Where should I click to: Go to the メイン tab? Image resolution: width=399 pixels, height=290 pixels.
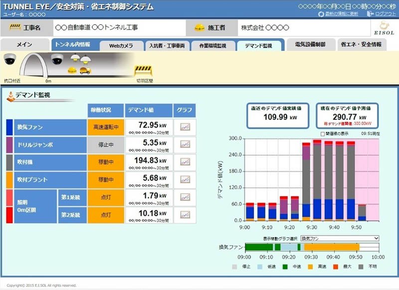[24, 44]
